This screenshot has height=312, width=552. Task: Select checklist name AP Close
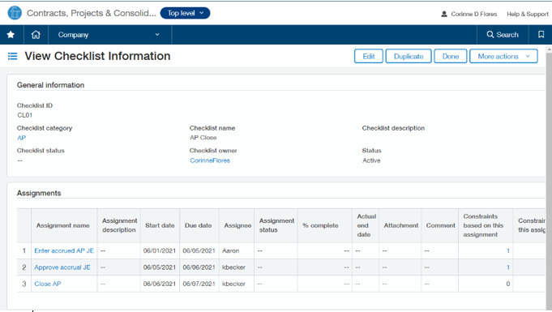pos(203,138)
